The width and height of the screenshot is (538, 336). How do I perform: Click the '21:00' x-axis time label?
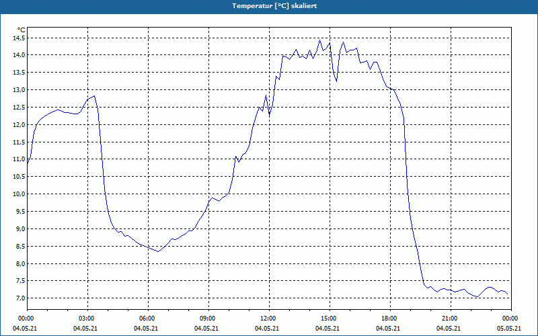(450, 319)
